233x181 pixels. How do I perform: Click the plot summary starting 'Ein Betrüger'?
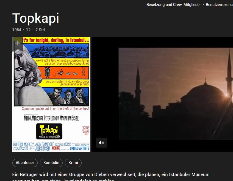(111, 174)
